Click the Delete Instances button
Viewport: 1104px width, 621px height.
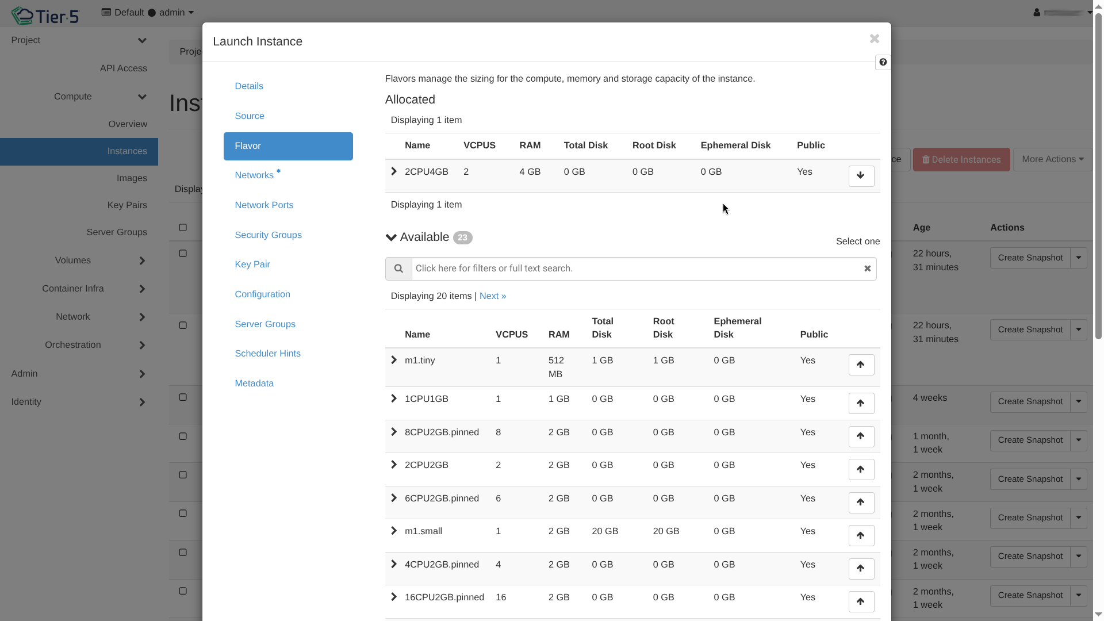click(961, 159)
